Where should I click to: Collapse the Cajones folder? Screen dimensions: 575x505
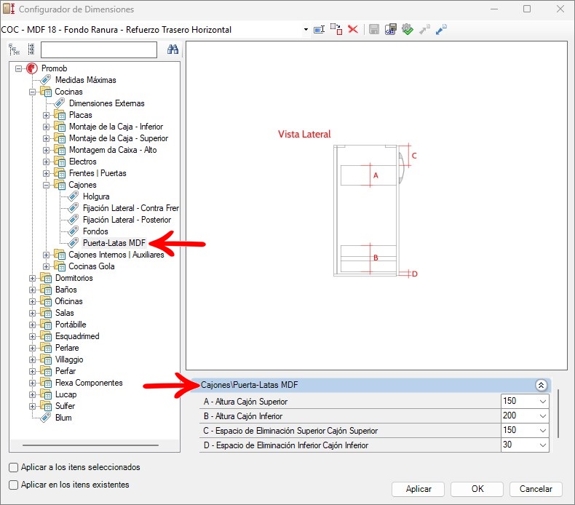click(46, 186)
